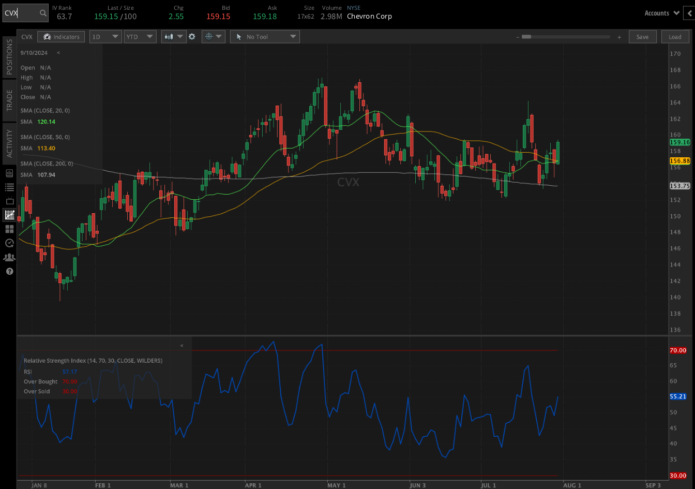Viewport: 695px width, 489px height.
Task: Click the symbol search magnifier icon
Action: pos(43,13)
